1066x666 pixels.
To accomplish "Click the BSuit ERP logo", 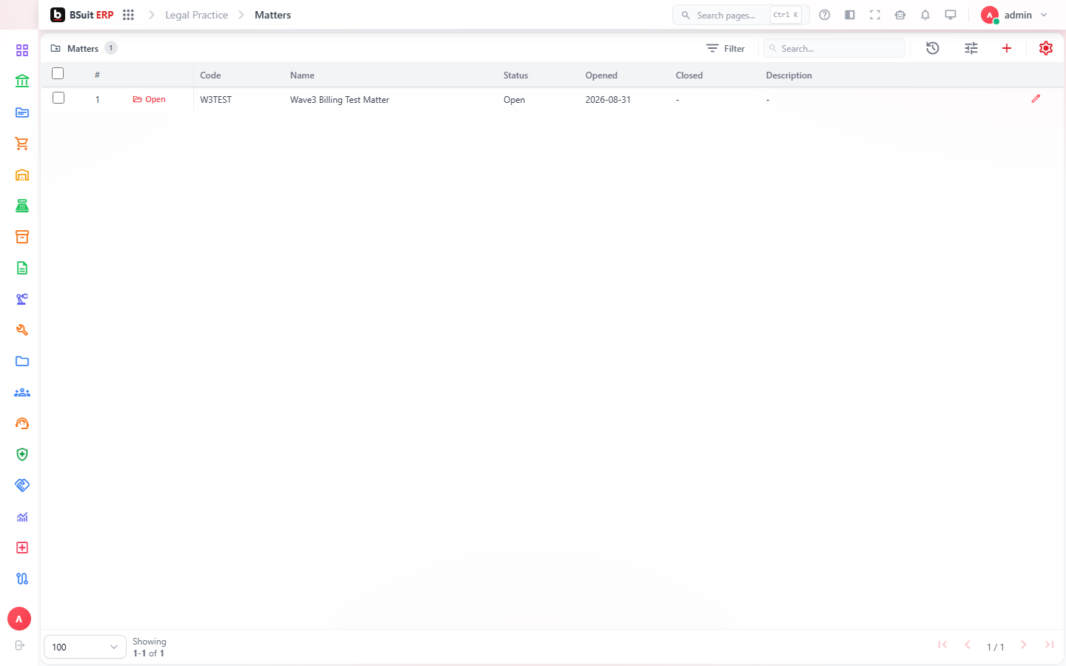I will point(82,15).
